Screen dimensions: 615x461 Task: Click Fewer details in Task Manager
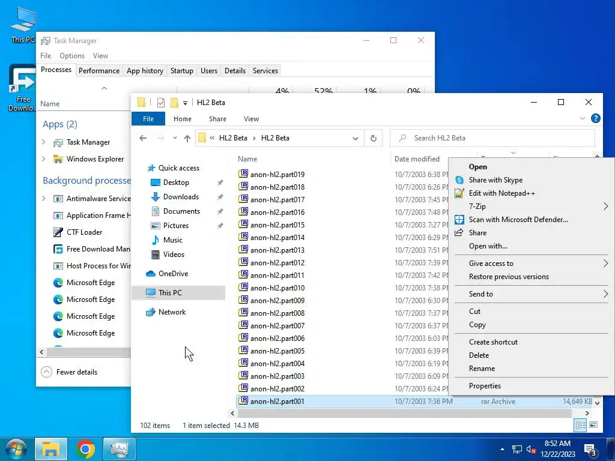pyautogui.click(x=70, y=372)
